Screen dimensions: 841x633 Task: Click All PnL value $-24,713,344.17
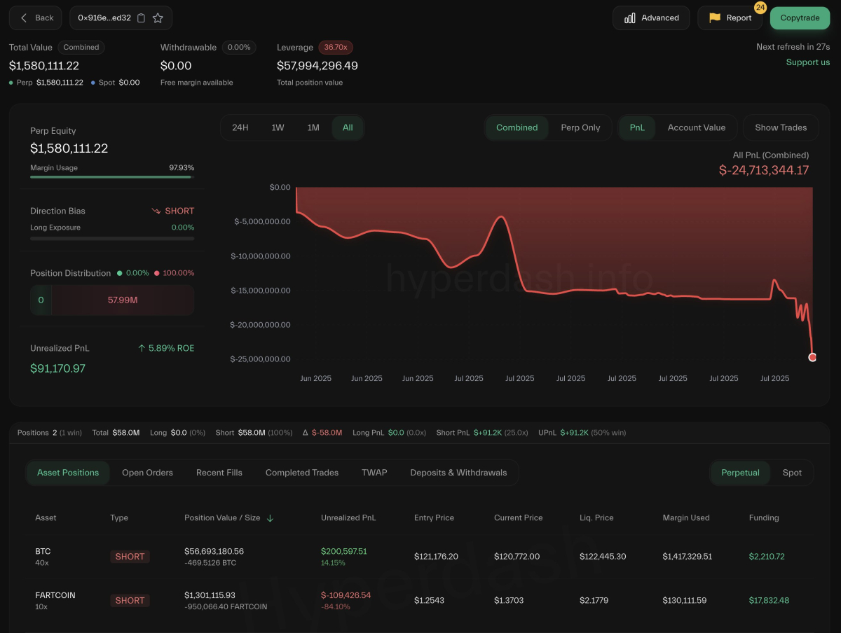pyautogui.click(x=764, y=170)
